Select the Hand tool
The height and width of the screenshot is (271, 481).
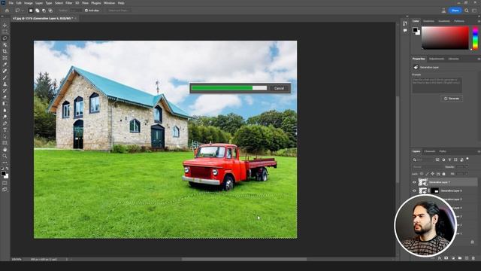pos(5,149)
